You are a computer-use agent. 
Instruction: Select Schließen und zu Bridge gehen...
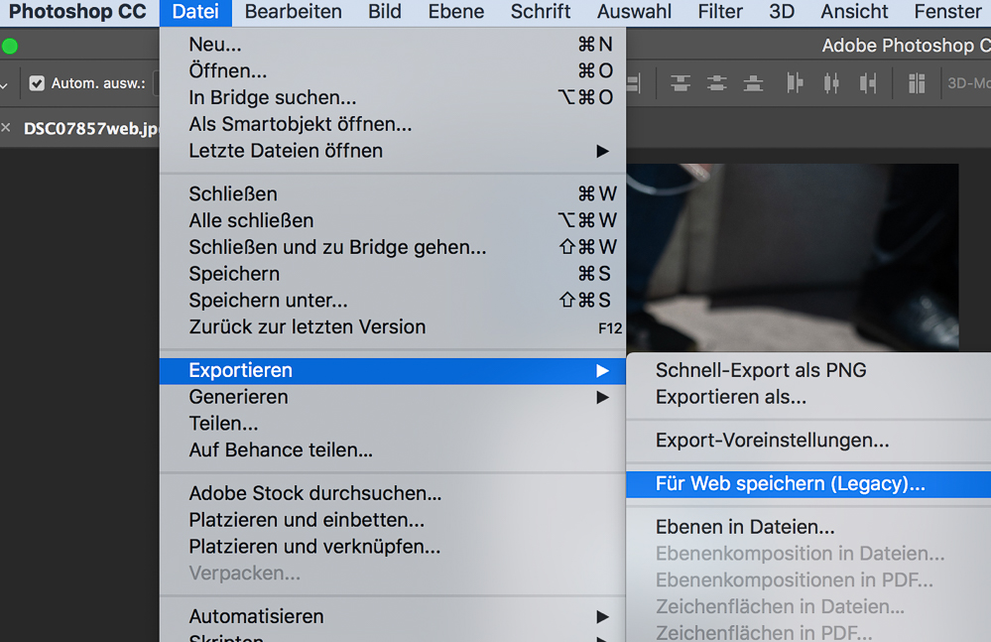[x=393, y=247]
